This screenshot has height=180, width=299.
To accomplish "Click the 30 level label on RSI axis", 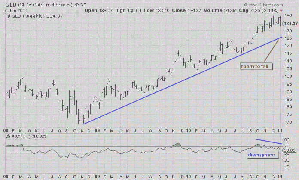I will (x=287, y=160).
